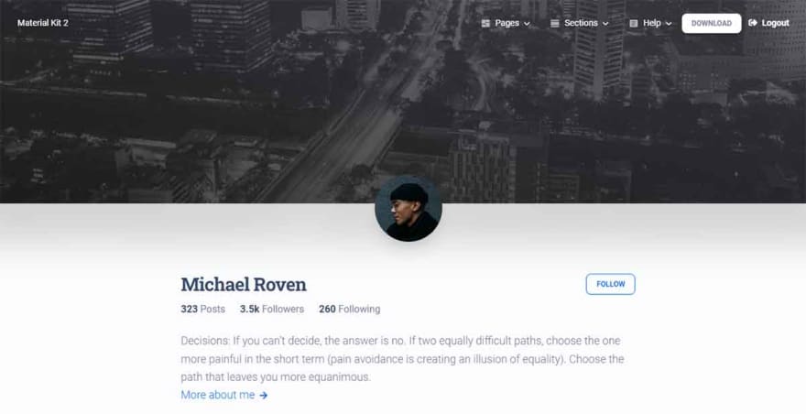
Task: Expand the Pages chevron arrow
Action: tap(527, 24)
